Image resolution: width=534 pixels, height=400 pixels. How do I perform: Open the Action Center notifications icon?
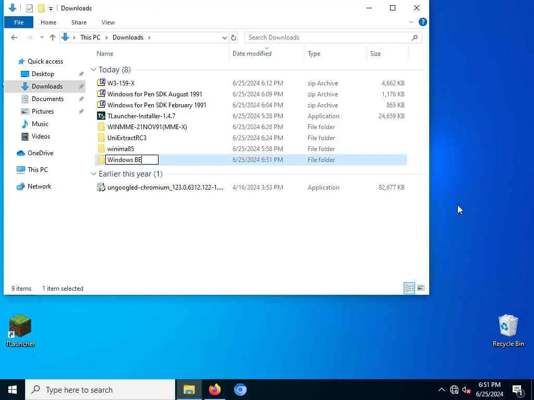518,390
